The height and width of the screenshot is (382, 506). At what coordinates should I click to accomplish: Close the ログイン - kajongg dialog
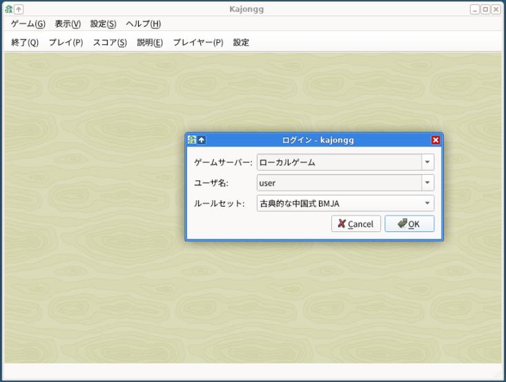tap(436, 140)
